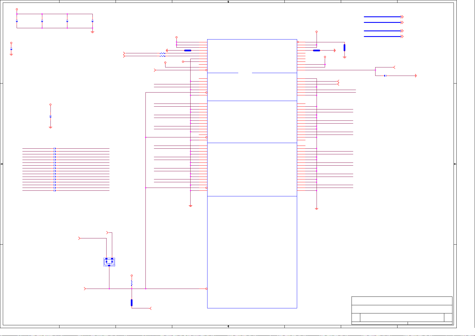Select vertical blue component below the pull-up resistor
This screenshot has height=336, width=475.
[132, 303]
